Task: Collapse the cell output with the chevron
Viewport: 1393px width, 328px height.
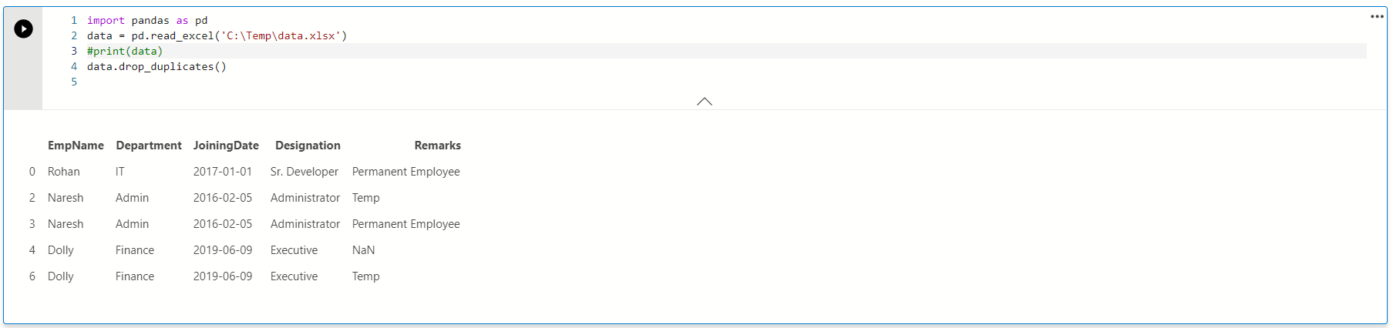Action: point(704,102)
